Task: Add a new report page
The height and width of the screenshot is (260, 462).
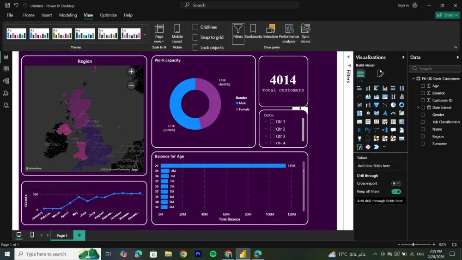Action: [x=79, y=235]
